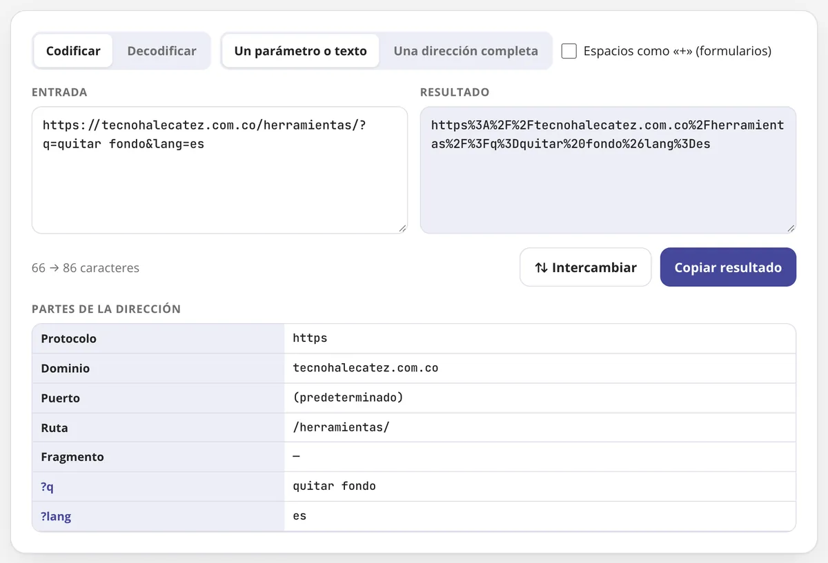Click the resize handle of Entrada textarea
The width and height of the screenshot is (828, 563).
point(402,229)
